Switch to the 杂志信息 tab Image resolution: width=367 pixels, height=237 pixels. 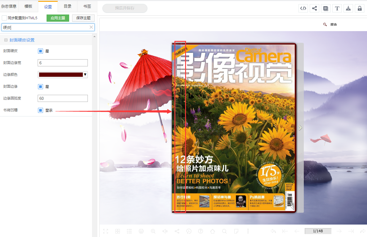[9, 6]
